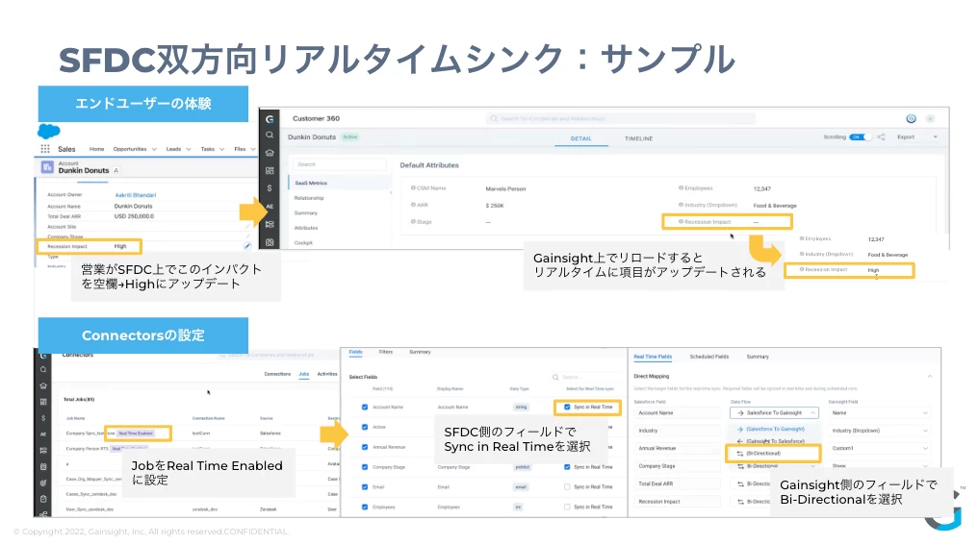Toggle Sync in Real Time for Company Stage

[567, 467]
